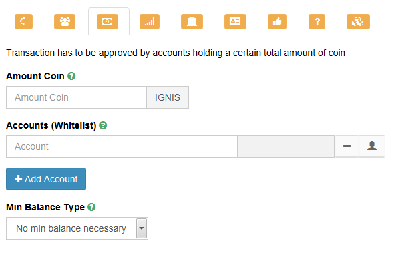
Task: Show help for Amount Coin
Action: pos(71,76)
